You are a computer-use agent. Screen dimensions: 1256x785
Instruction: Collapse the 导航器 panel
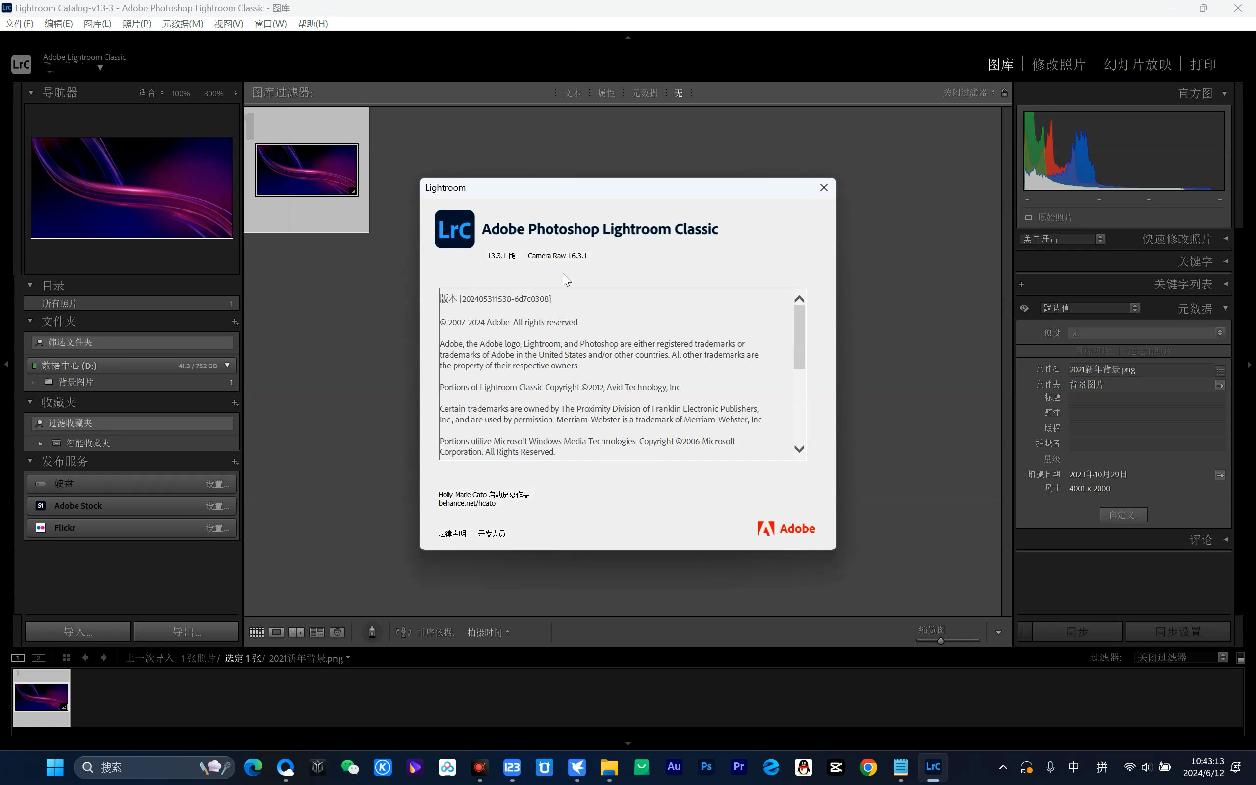[x=30, y=92]
